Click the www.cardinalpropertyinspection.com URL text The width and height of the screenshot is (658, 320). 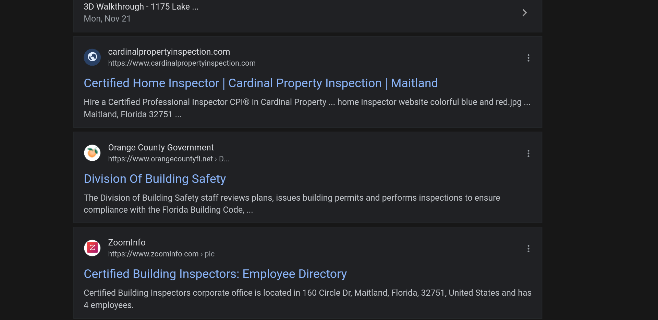[182, 63]
